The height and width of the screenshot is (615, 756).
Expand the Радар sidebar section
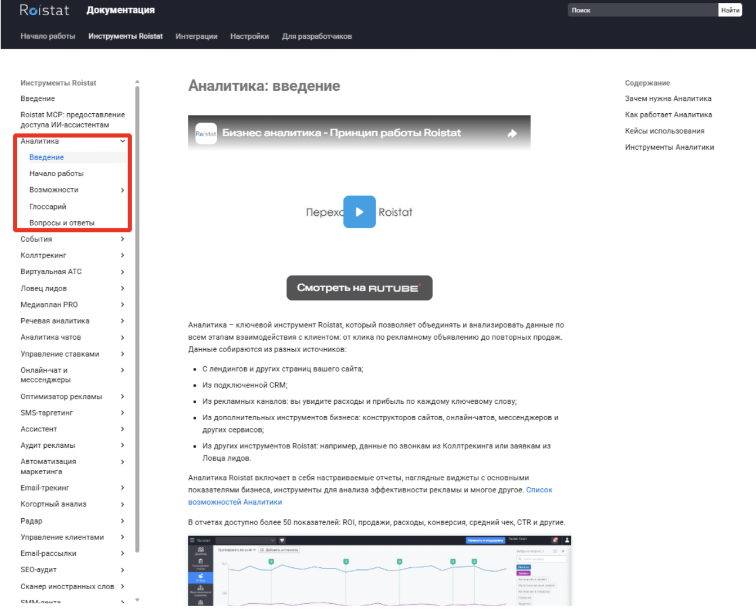123,521
